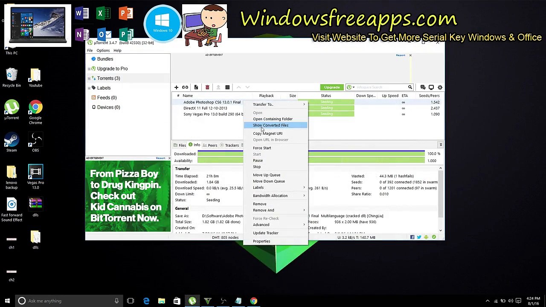Select Devices (0) in the sidebar
This screenshot has height=307, width=546.
[108, 107]
